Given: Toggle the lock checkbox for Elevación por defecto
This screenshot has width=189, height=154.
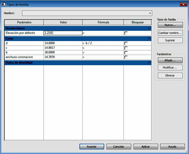Looking at the screenshot, I should coord(126,33).
